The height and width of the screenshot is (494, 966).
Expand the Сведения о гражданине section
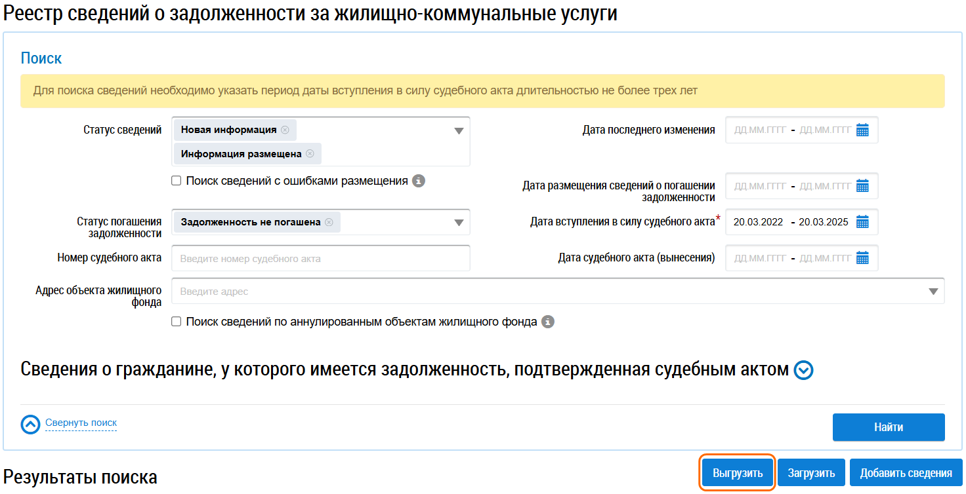(x=803, y=371)
